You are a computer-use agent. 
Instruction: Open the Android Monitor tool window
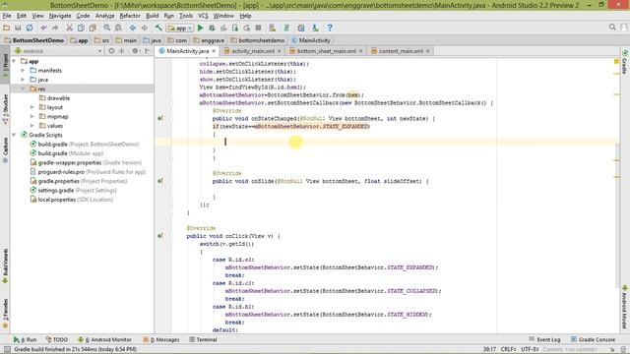(x=105, y=339)
